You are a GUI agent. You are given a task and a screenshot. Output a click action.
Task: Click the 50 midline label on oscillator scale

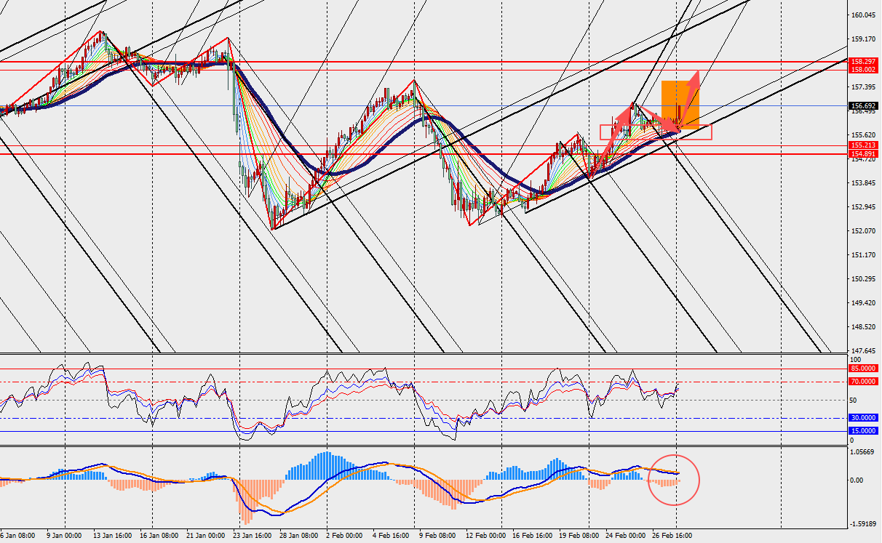[x=855, y=400]
